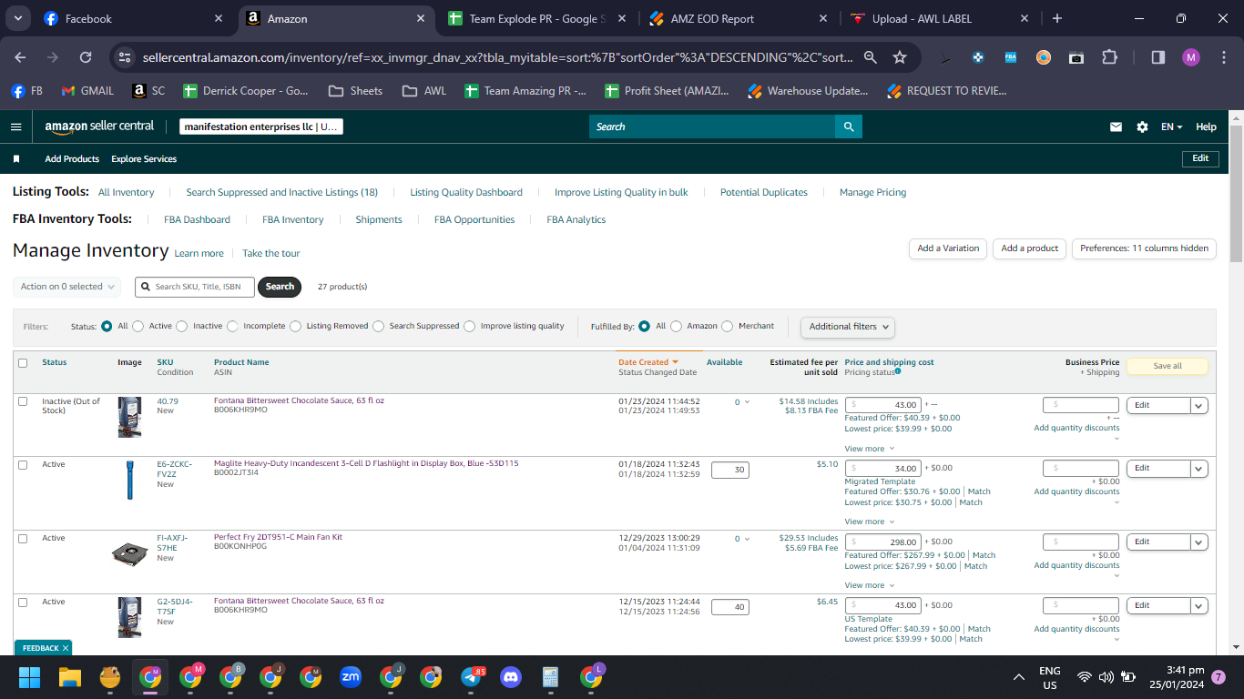Image resolution: width=1244 pixels, height=699 pixels.
Task: Open the Additional filters dropdown
Action: click(847, 326)
